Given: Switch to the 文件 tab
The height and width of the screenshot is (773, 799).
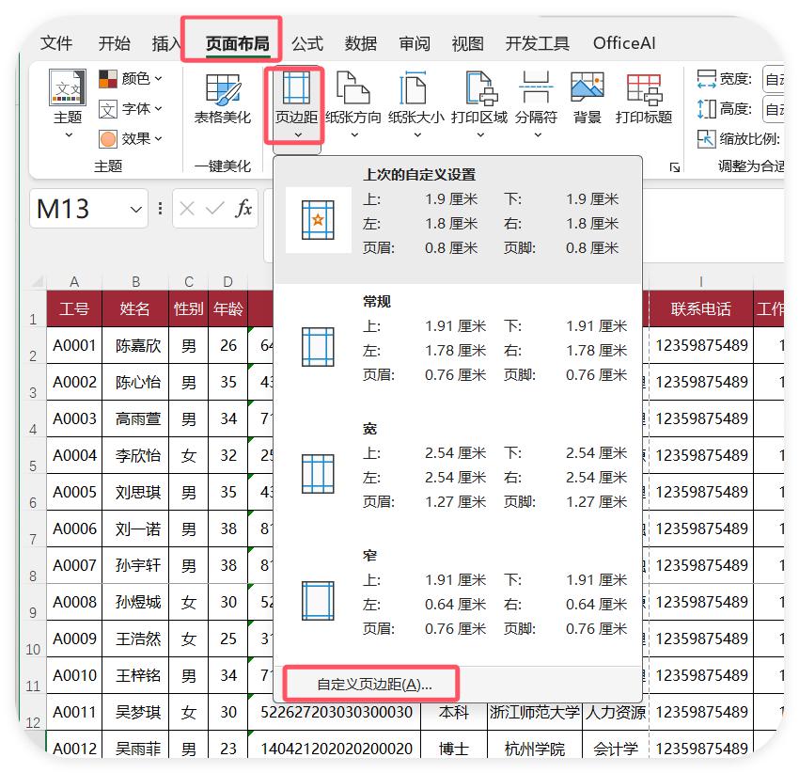Looking at the screenshot, I should 56,43.
